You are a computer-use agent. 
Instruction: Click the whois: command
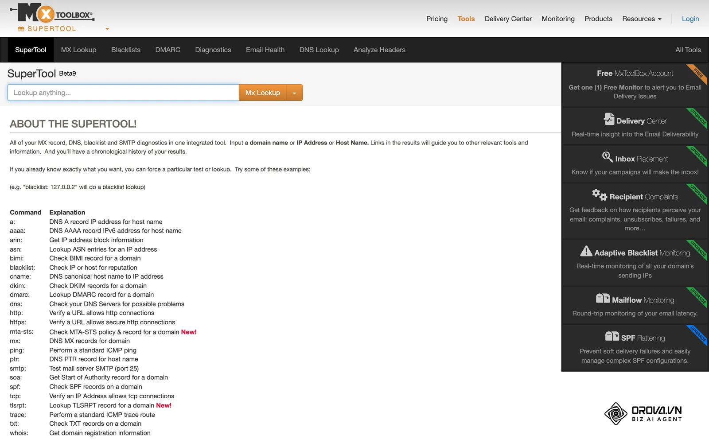[x=19, y=433]
